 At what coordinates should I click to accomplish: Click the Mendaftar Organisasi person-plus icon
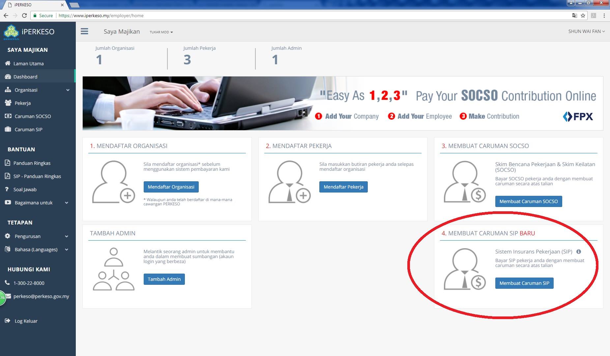[114, 182]
